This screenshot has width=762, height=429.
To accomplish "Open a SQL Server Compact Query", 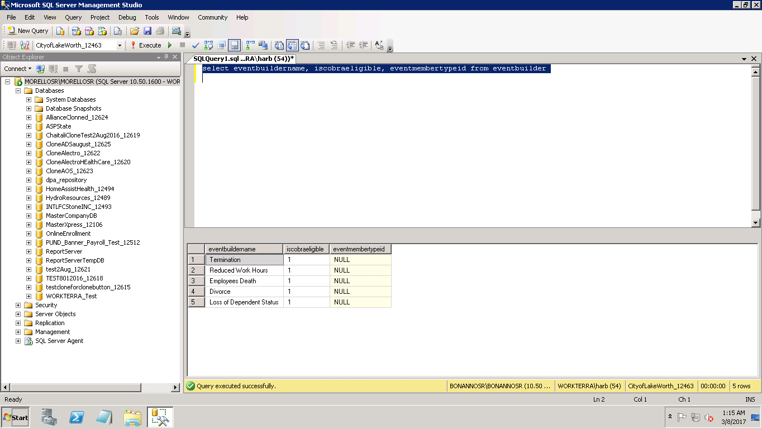I will pyautogui.click(x=118, y=31).
